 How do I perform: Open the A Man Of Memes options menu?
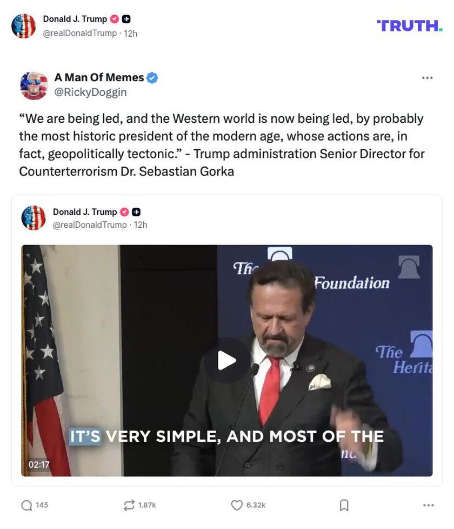(x=427, y=78)
